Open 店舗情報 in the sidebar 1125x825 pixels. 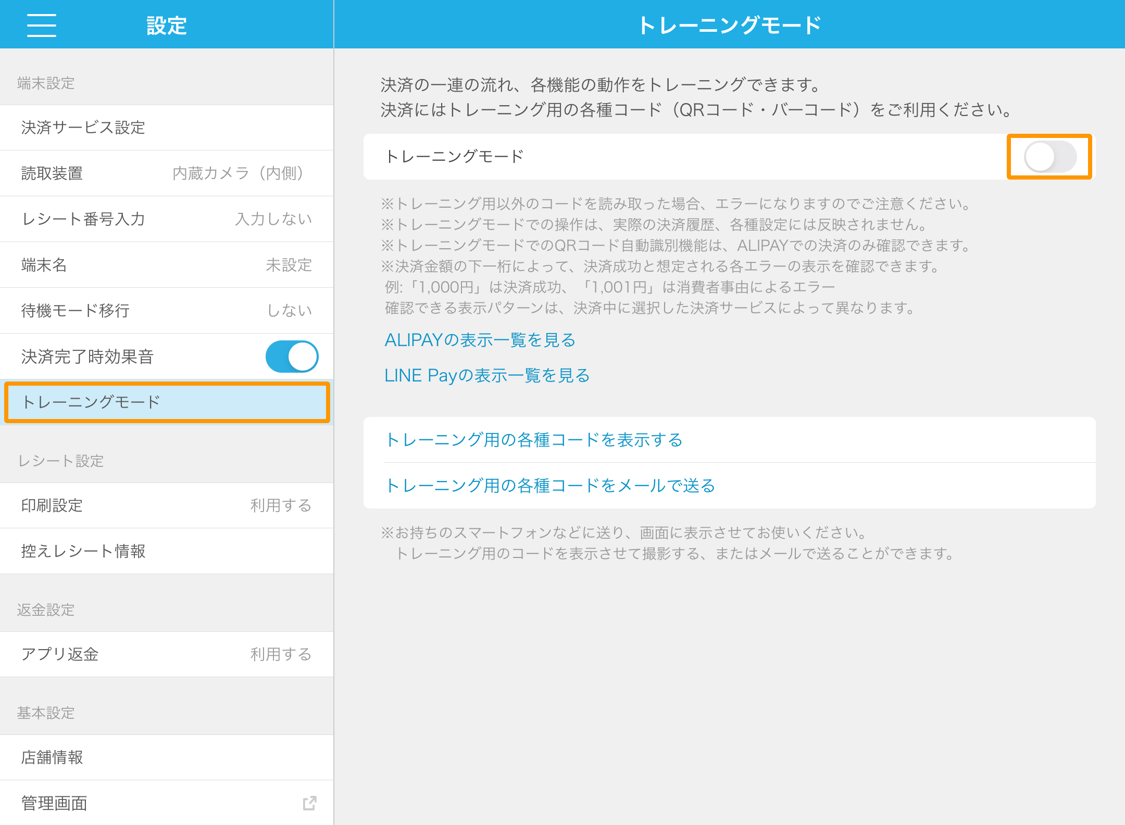(167, 757)
